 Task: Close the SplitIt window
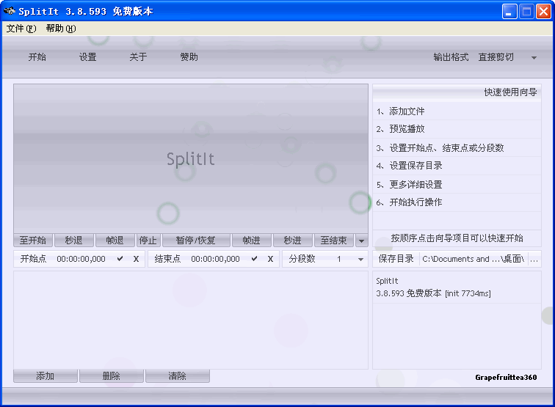[x=543, y=12]
